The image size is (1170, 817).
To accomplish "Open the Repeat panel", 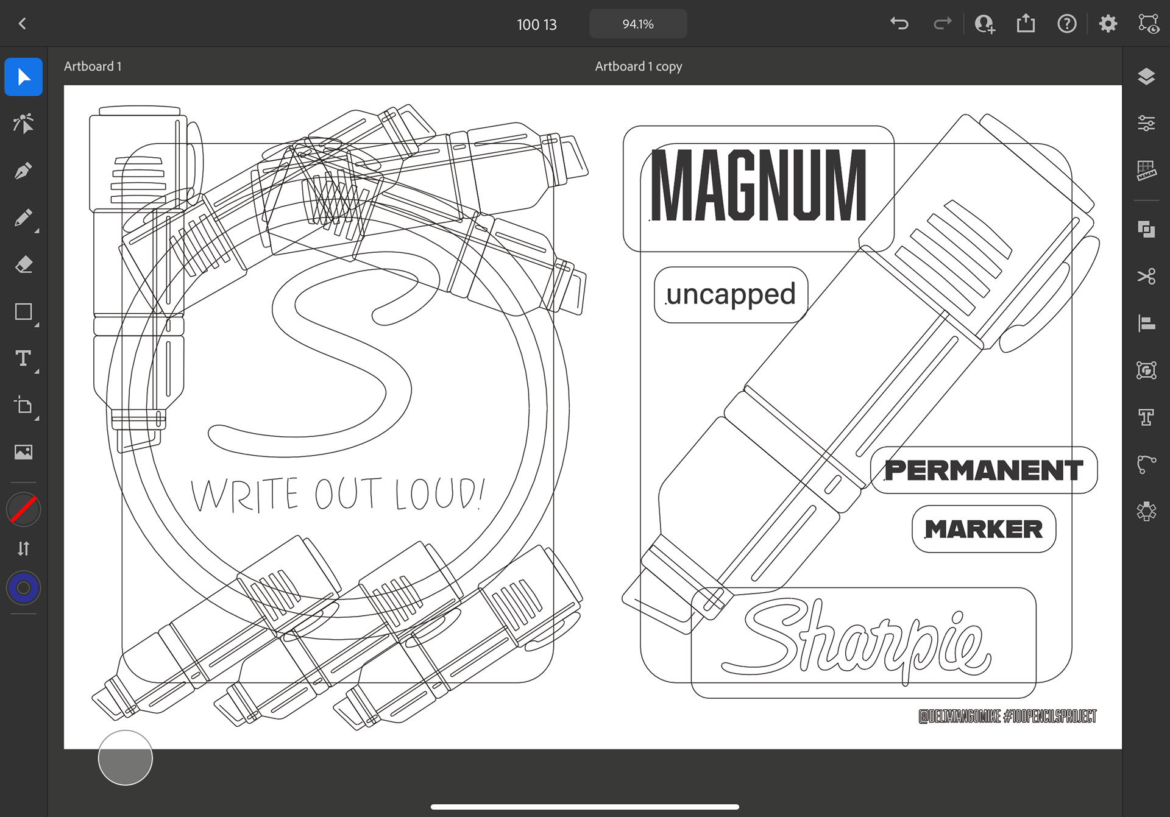I will point(1146,511).
